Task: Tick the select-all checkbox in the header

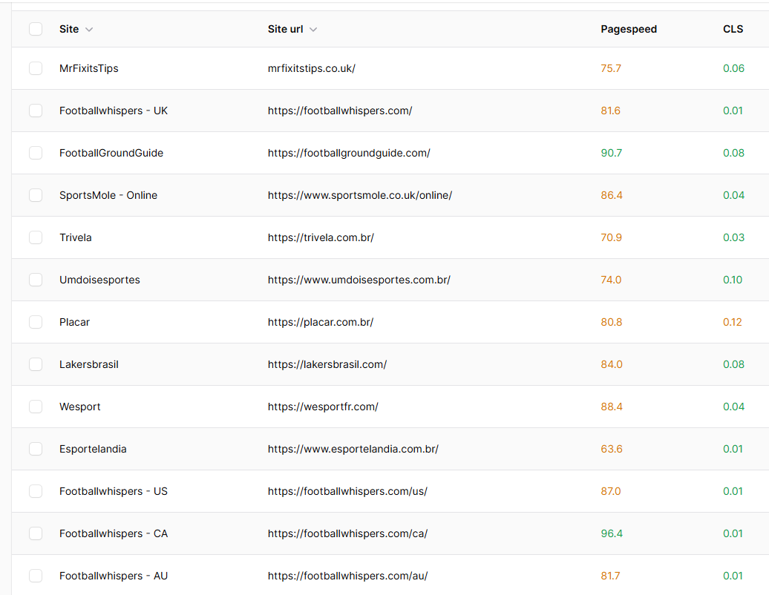Action: click(36, 29)
